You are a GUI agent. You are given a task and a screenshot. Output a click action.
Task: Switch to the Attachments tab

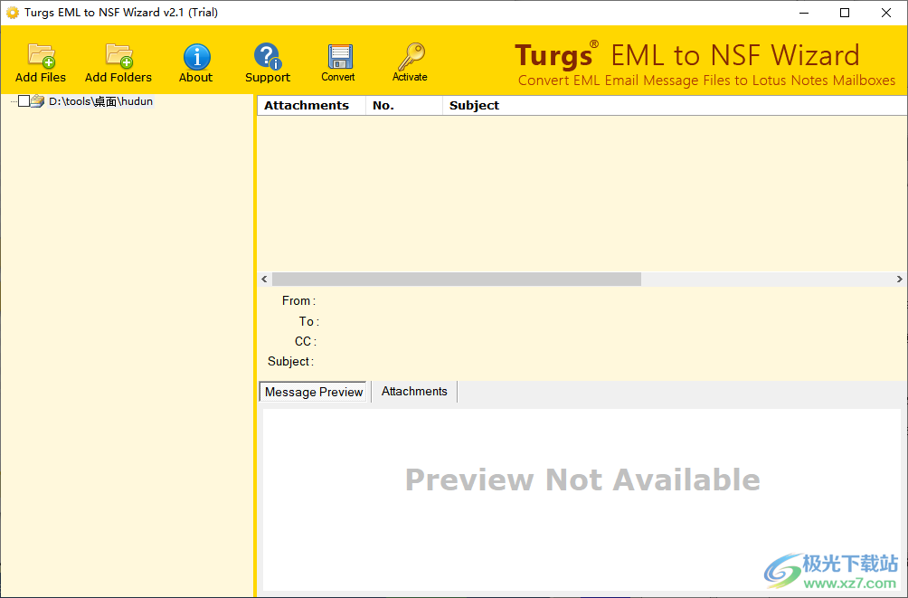[x=413, y=391]
